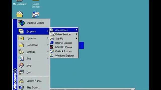Click the Outlook Express desktop shortcut icon
Screen dimensions: 161x90
tap(36, 14)
